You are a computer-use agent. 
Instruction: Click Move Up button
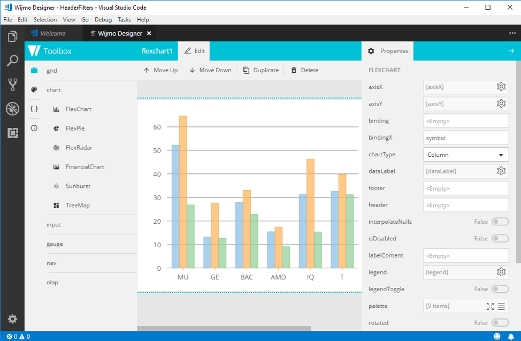[160, 70]
